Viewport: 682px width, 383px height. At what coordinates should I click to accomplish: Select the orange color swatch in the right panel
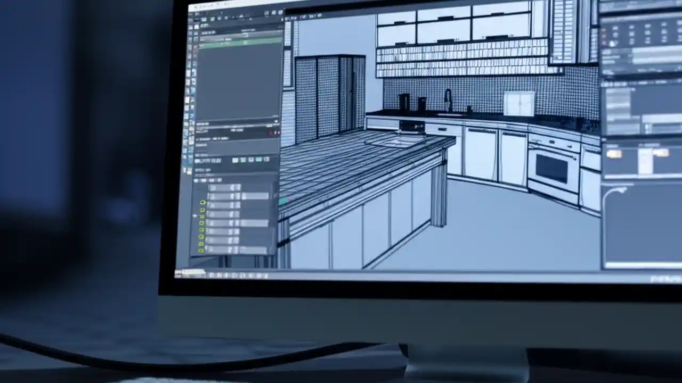tap(615, 154)
